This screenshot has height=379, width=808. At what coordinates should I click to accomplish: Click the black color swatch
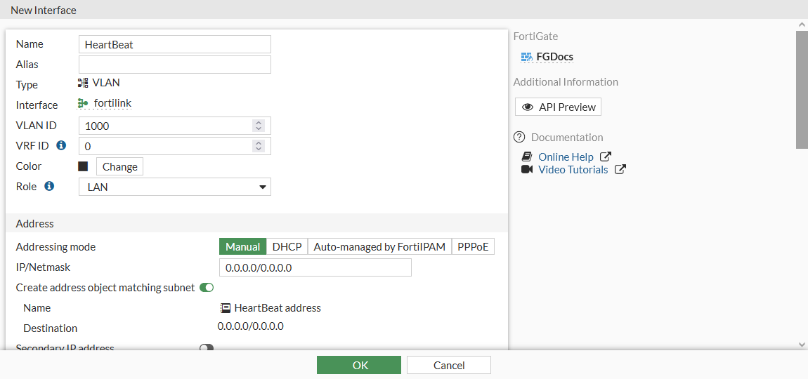(x=83, y=166)
